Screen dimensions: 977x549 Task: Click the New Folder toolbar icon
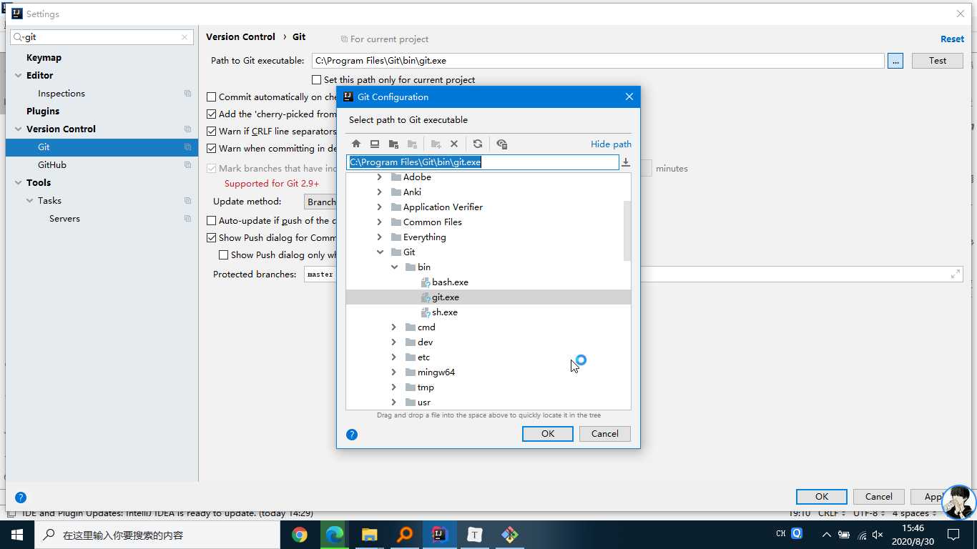click(x=436, y=144)
